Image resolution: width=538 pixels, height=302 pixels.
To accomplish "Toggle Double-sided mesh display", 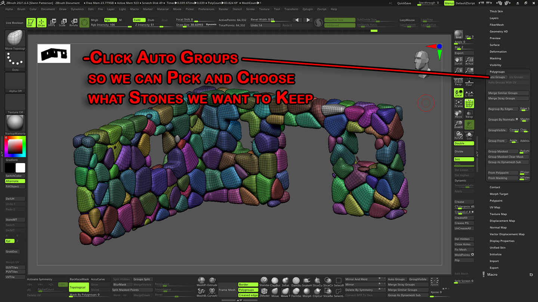I will click(x=464, y=143).
